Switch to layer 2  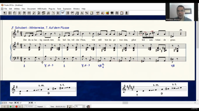(x=2, y=103)
